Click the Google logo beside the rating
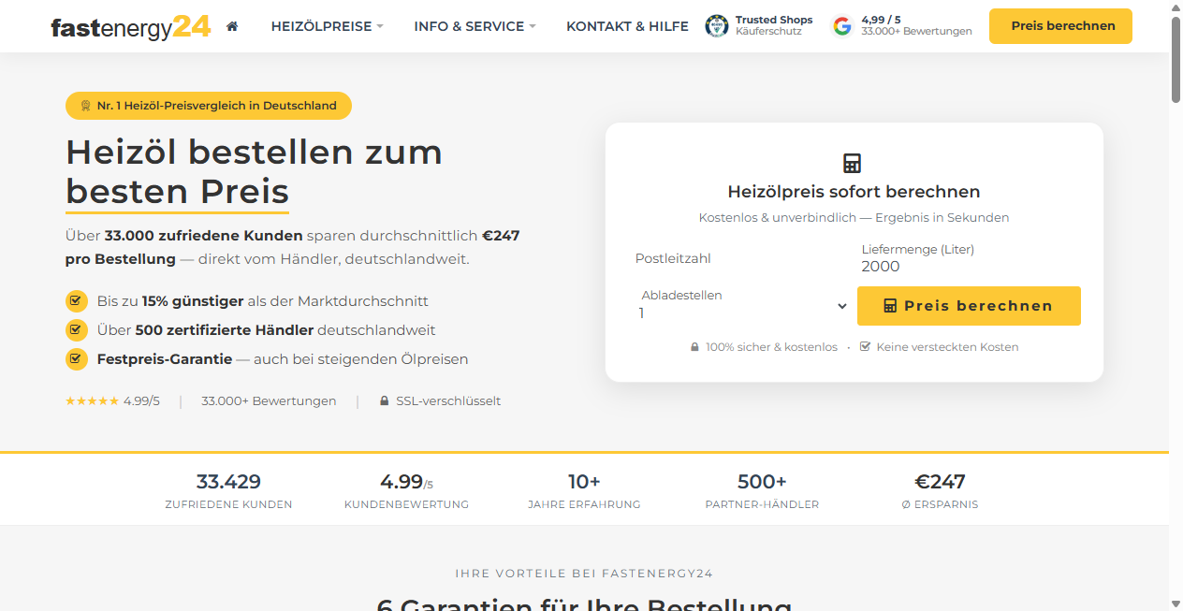The height and width of the screenshot is (611, 1183). point(841,25)
